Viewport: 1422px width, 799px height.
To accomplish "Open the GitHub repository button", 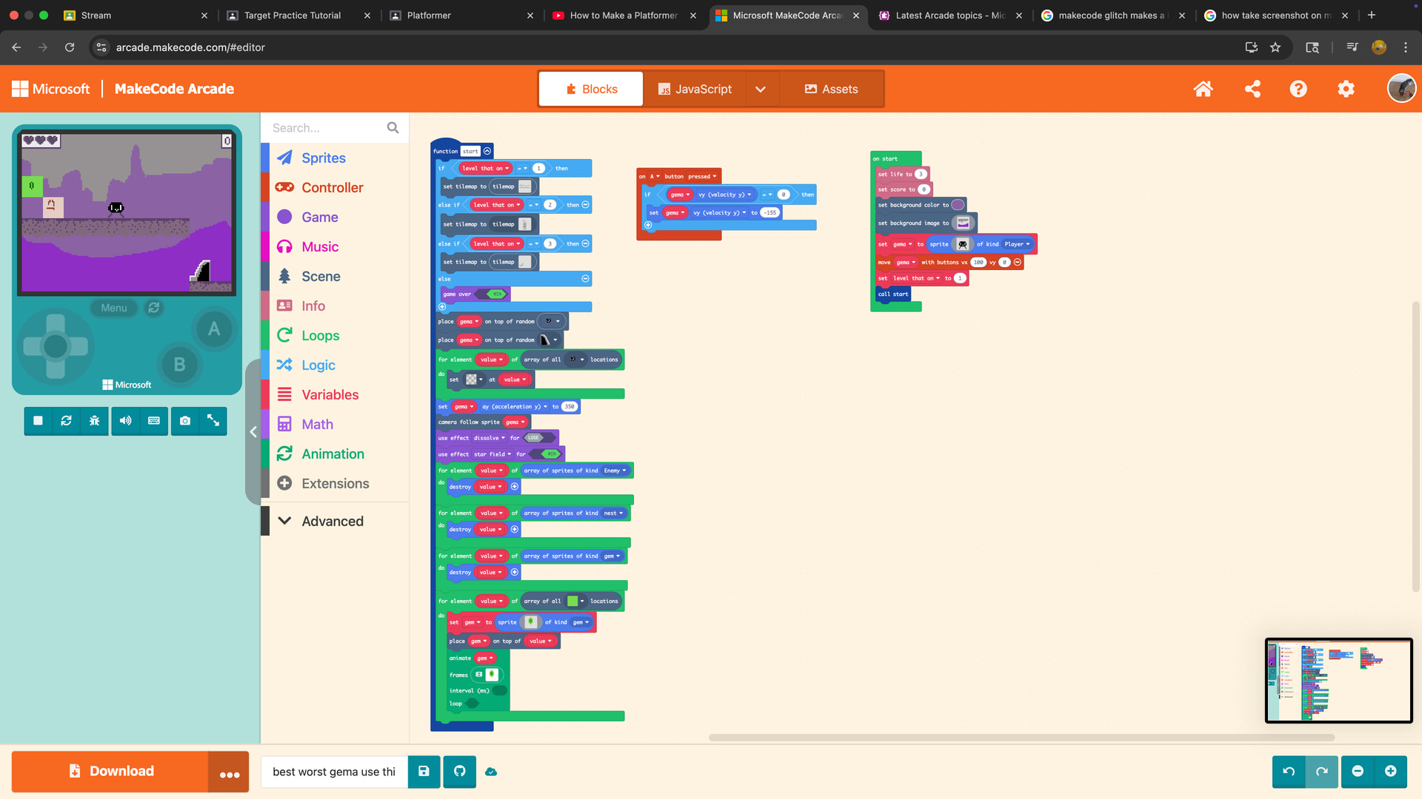I will pos(459,772).
